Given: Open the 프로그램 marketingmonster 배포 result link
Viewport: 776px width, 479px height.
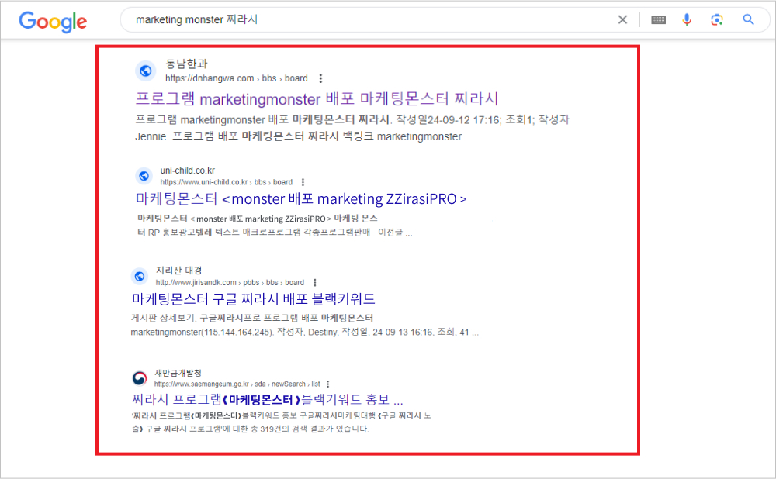Looking at the screenshot, I should pos(317,99).
